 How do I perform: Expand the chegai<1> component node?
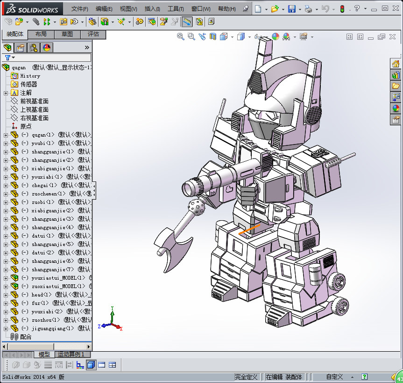coord(6,185)
